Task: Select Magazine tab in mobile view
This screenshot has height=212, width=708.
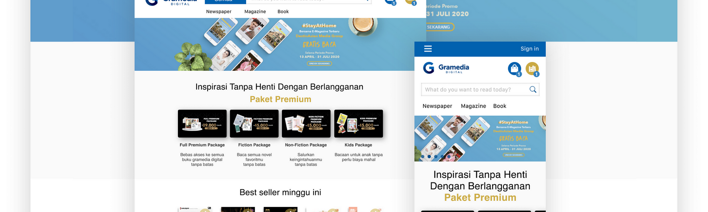Action: coord(473,106)
